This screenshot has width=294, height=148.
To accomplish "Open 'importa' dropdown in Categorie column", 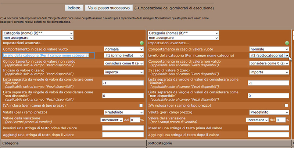I will (124, 72).
